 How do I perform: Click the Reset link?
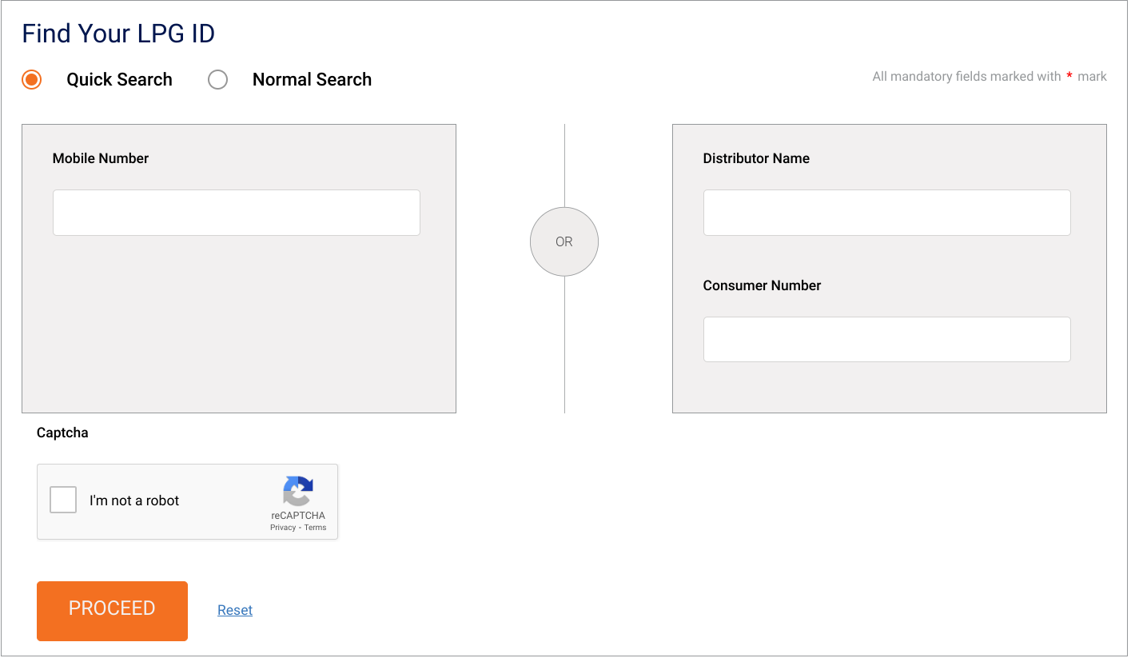[235, 610]
